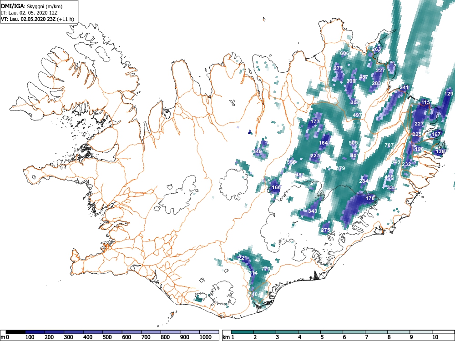This screenshot has height=341, width=455.
Task: Click visibility value 129 at the map edge
Action: (x=449, y=94)
